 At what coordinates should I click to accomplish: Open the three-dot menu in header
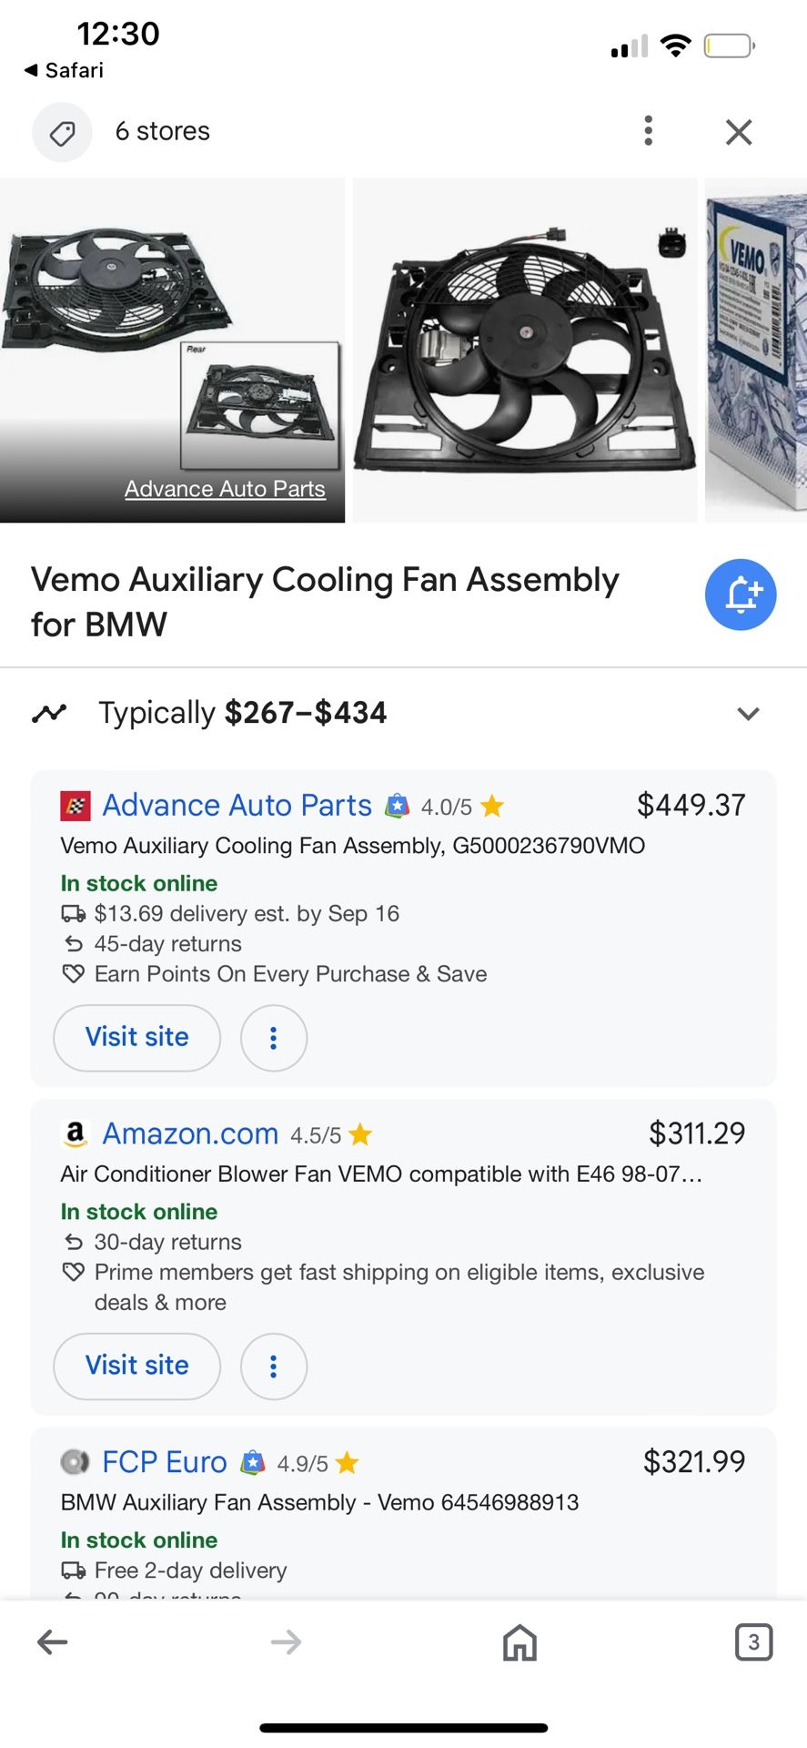pos(648,131)
